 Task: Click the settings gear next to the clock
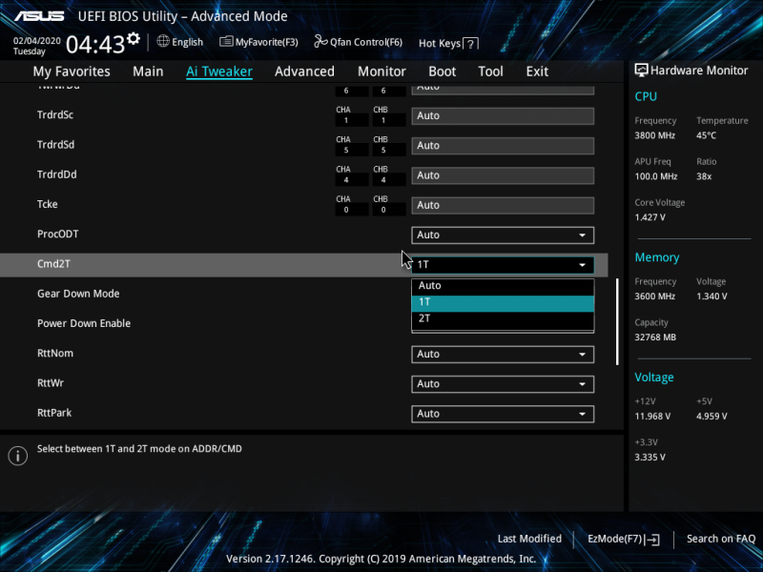point(133,38)
